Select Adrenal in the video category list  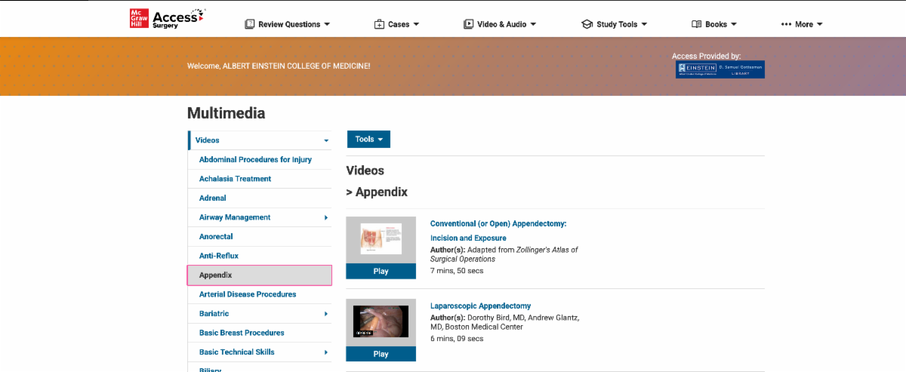[x=212, y=198]
